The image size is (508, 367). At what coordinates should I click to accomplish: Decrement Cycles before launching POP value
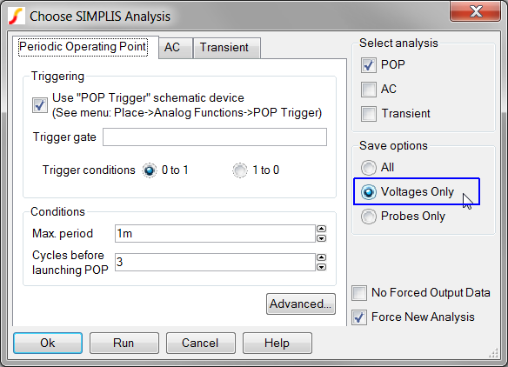point(321,267)
